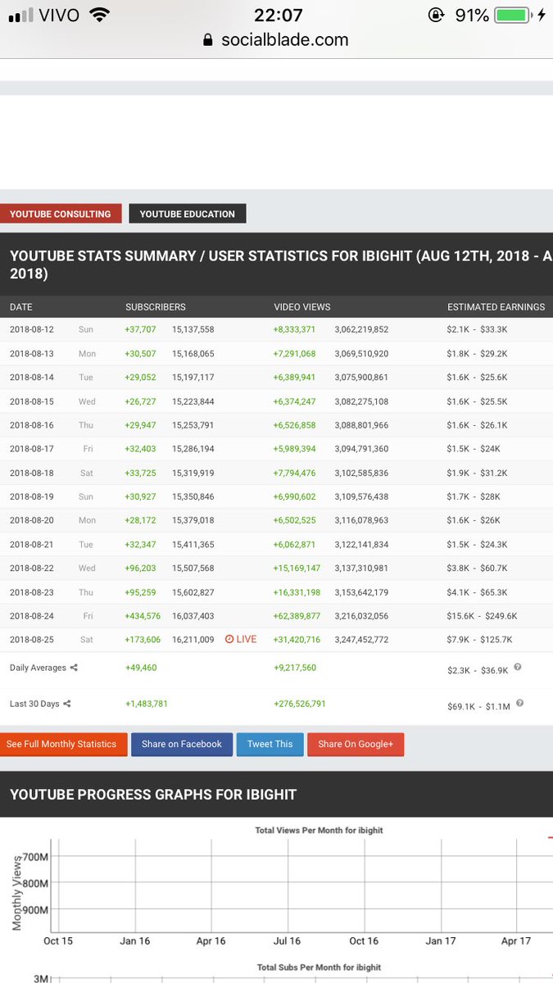Click the +1,483,781 last 30 days subscribers
Image resolution: width=553 pixels, height=983 pixels.
147,704
